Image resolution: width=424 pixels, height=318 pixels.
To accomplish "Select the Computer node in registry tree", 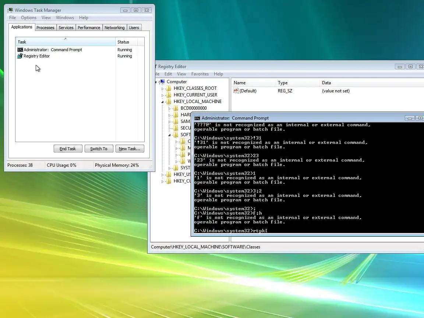I will (177, 82).
